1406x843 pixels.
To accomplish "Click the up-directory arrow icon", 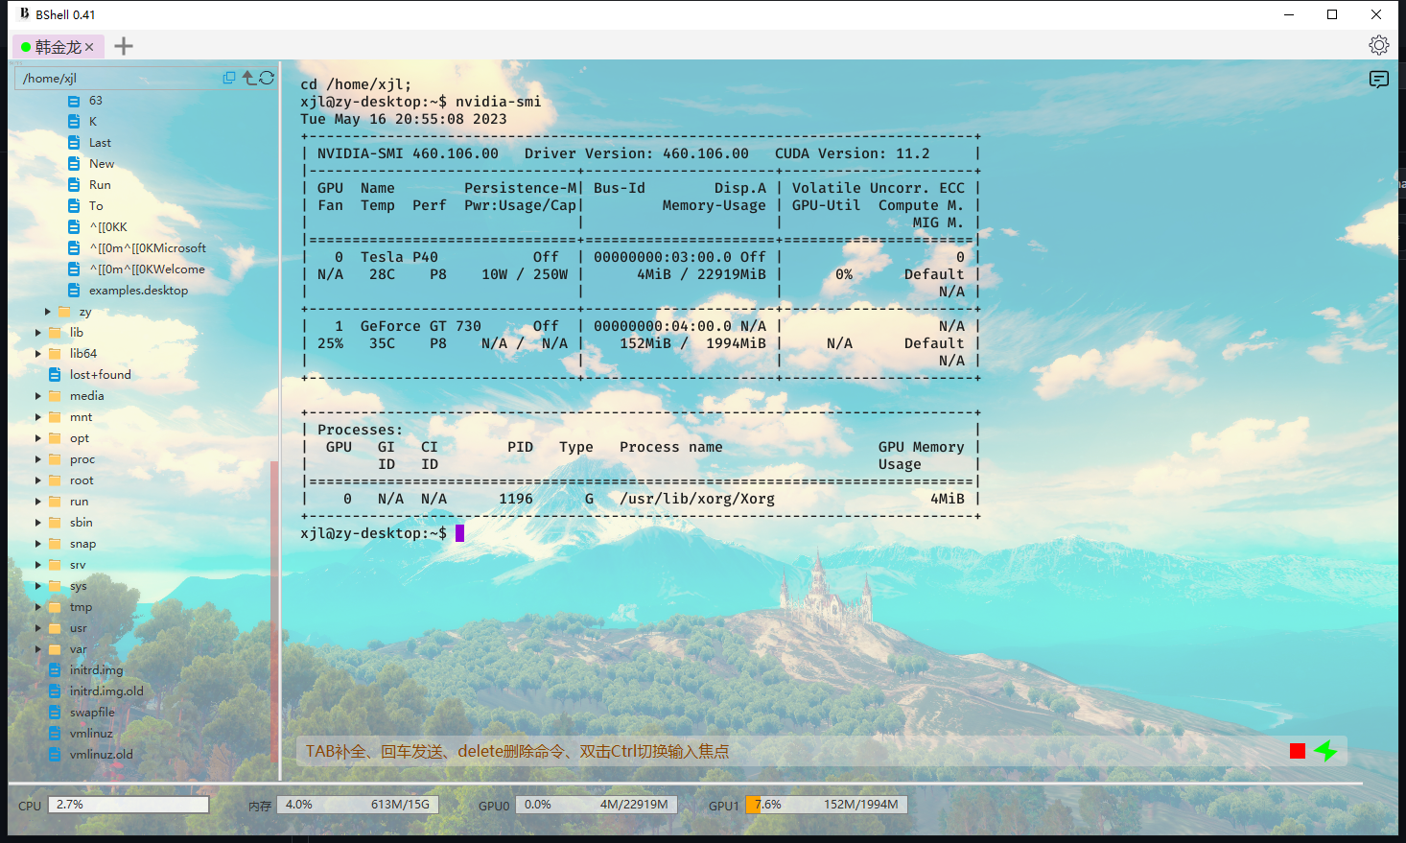I will tap(249, 78).
